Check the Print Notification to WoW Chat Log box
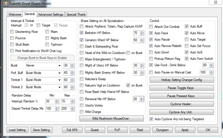The width and height of the screenshot is (223, 138). click(12, 51)
